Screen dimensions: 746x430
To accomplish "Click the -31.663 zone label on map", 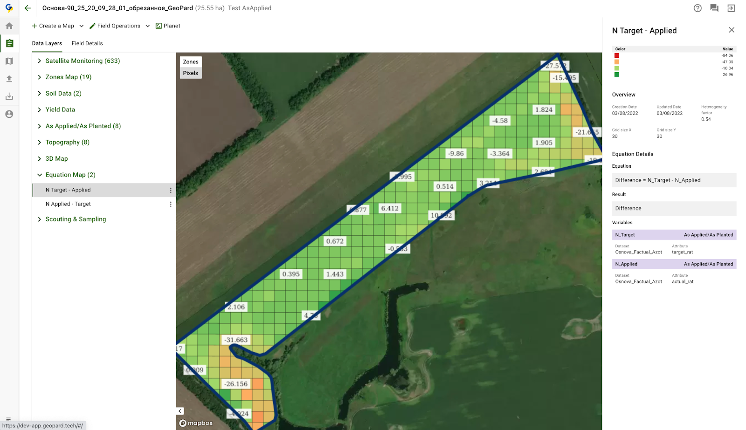I will click(x=236, y=340).
